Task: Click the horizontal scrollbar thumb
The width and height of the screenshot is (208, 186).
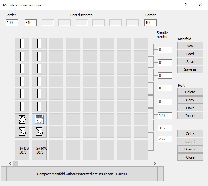Action: coord(15,164)
